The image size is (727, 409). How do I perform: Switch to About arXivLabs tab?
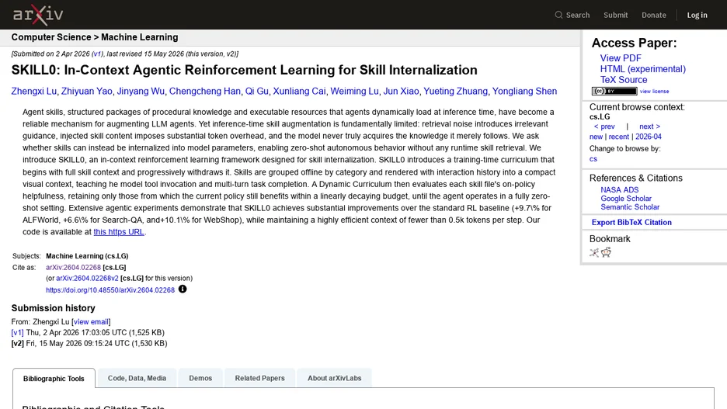(x=334, y=378)
